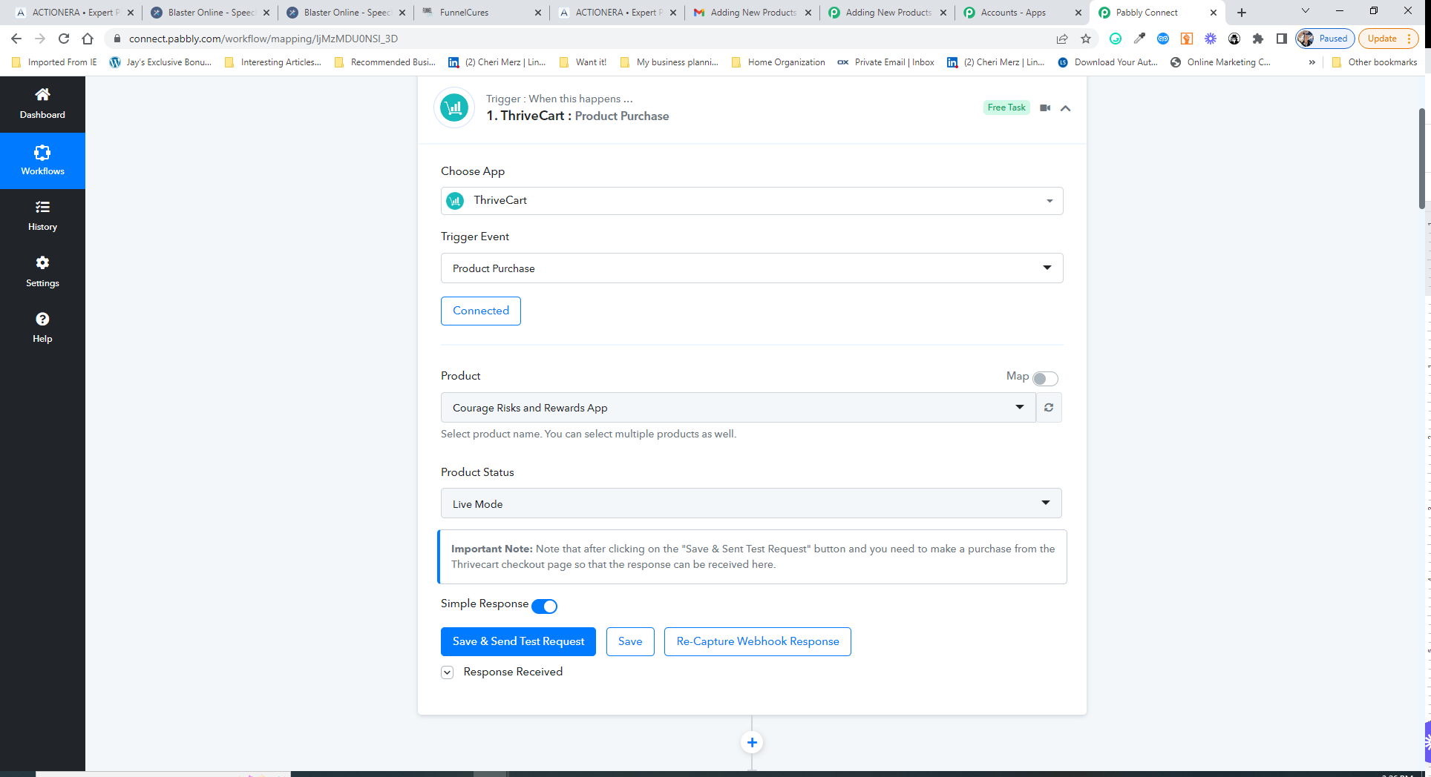Reload the current page
1431x777 pixels.
tap(64, 39)
